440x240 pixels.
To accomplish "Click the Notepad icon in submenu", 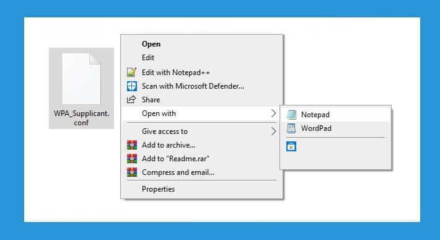I will 291,115.
